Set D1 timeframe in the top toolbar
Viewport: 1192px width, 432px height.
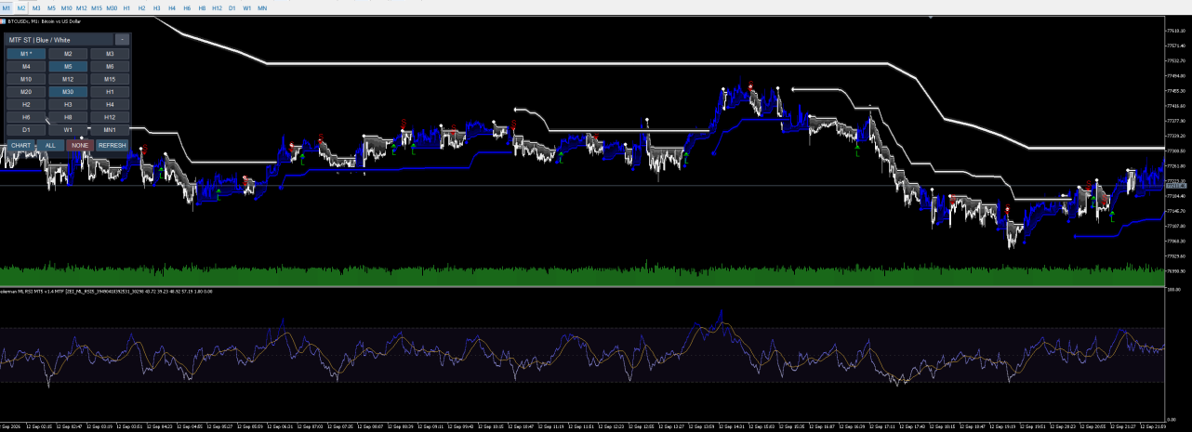point(232,7)
